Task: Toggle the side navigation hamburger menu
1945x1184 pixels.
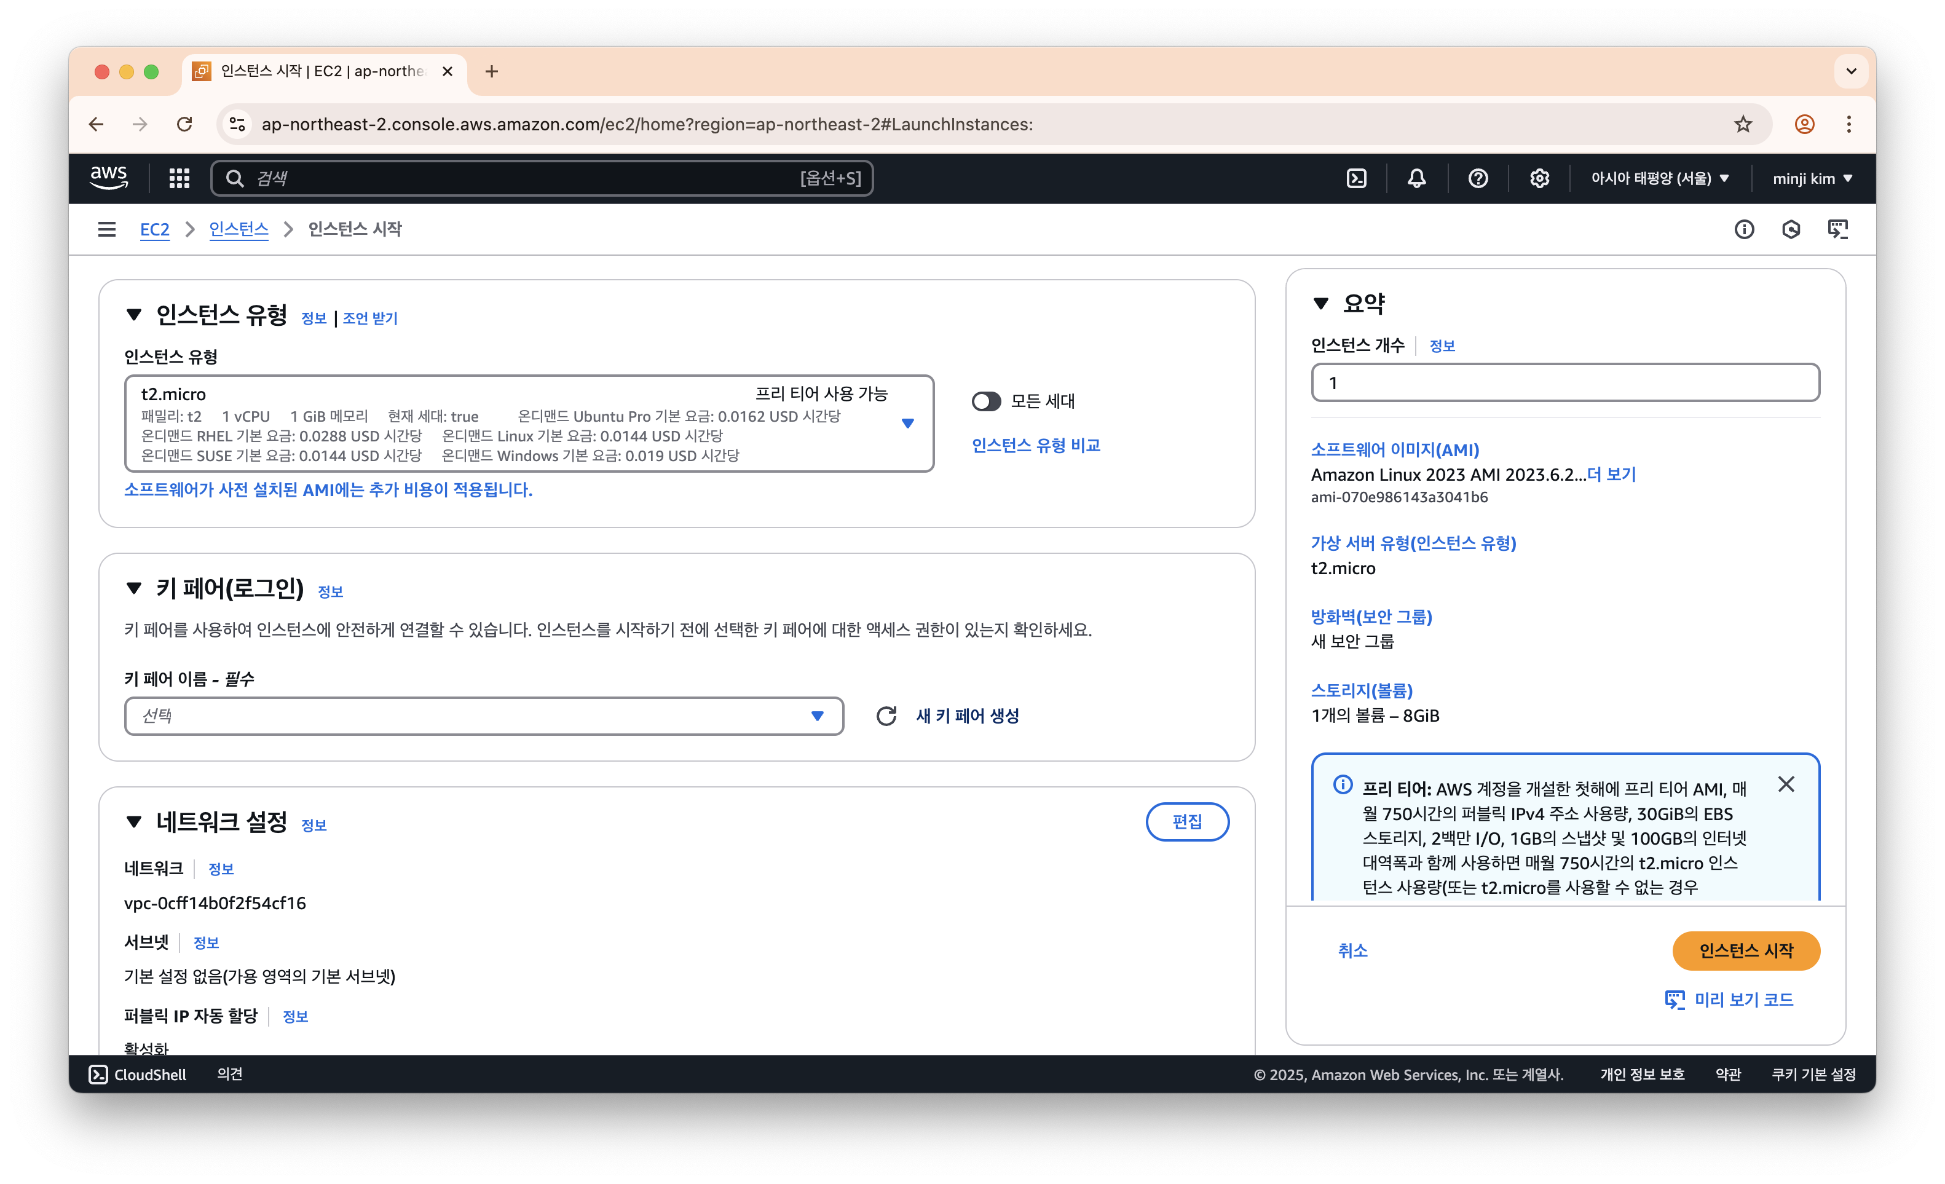Action: pyautogui.click(x=106, y=229)
